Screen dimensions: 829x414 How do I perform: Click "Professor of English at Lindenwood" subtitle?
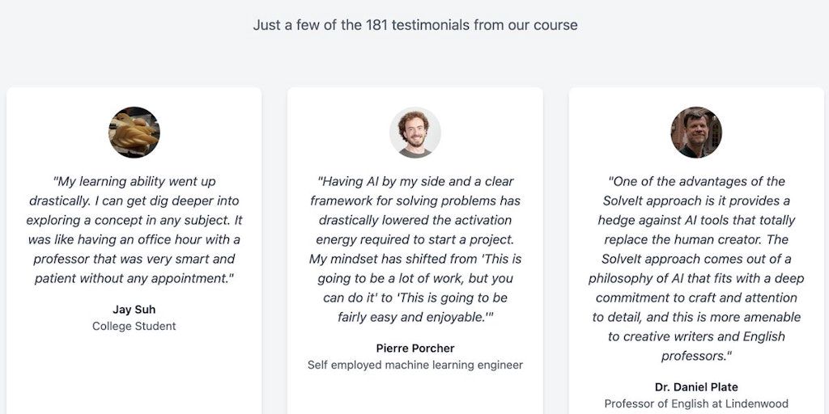point(696,404)
